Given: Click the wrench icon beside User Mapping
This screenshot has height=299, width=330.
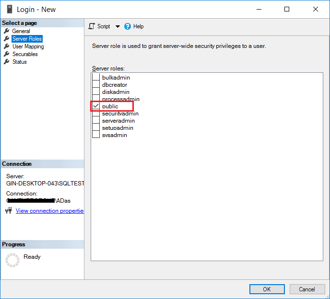Looking at the screenshot, I should pyautogui.click(x=7, y=46).
